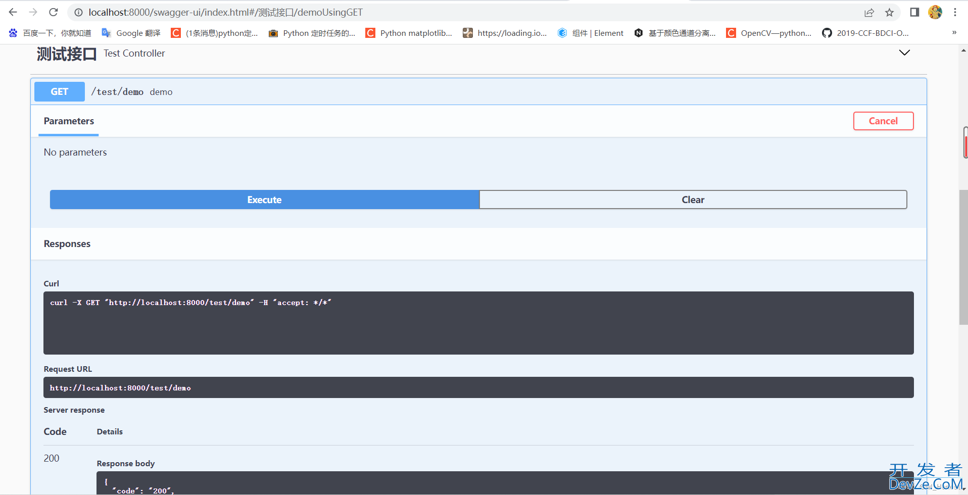Reload the Swagger UI page
Image resolution: width=968 pixels, height=495 pixels.
(x=54, y=12)
